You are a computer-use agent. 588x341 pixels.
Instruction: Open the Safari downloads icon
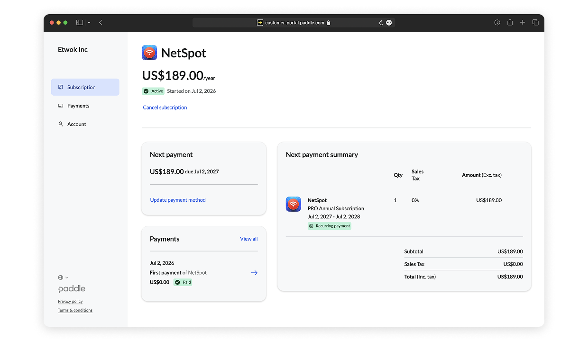click(x=497, y=22)
